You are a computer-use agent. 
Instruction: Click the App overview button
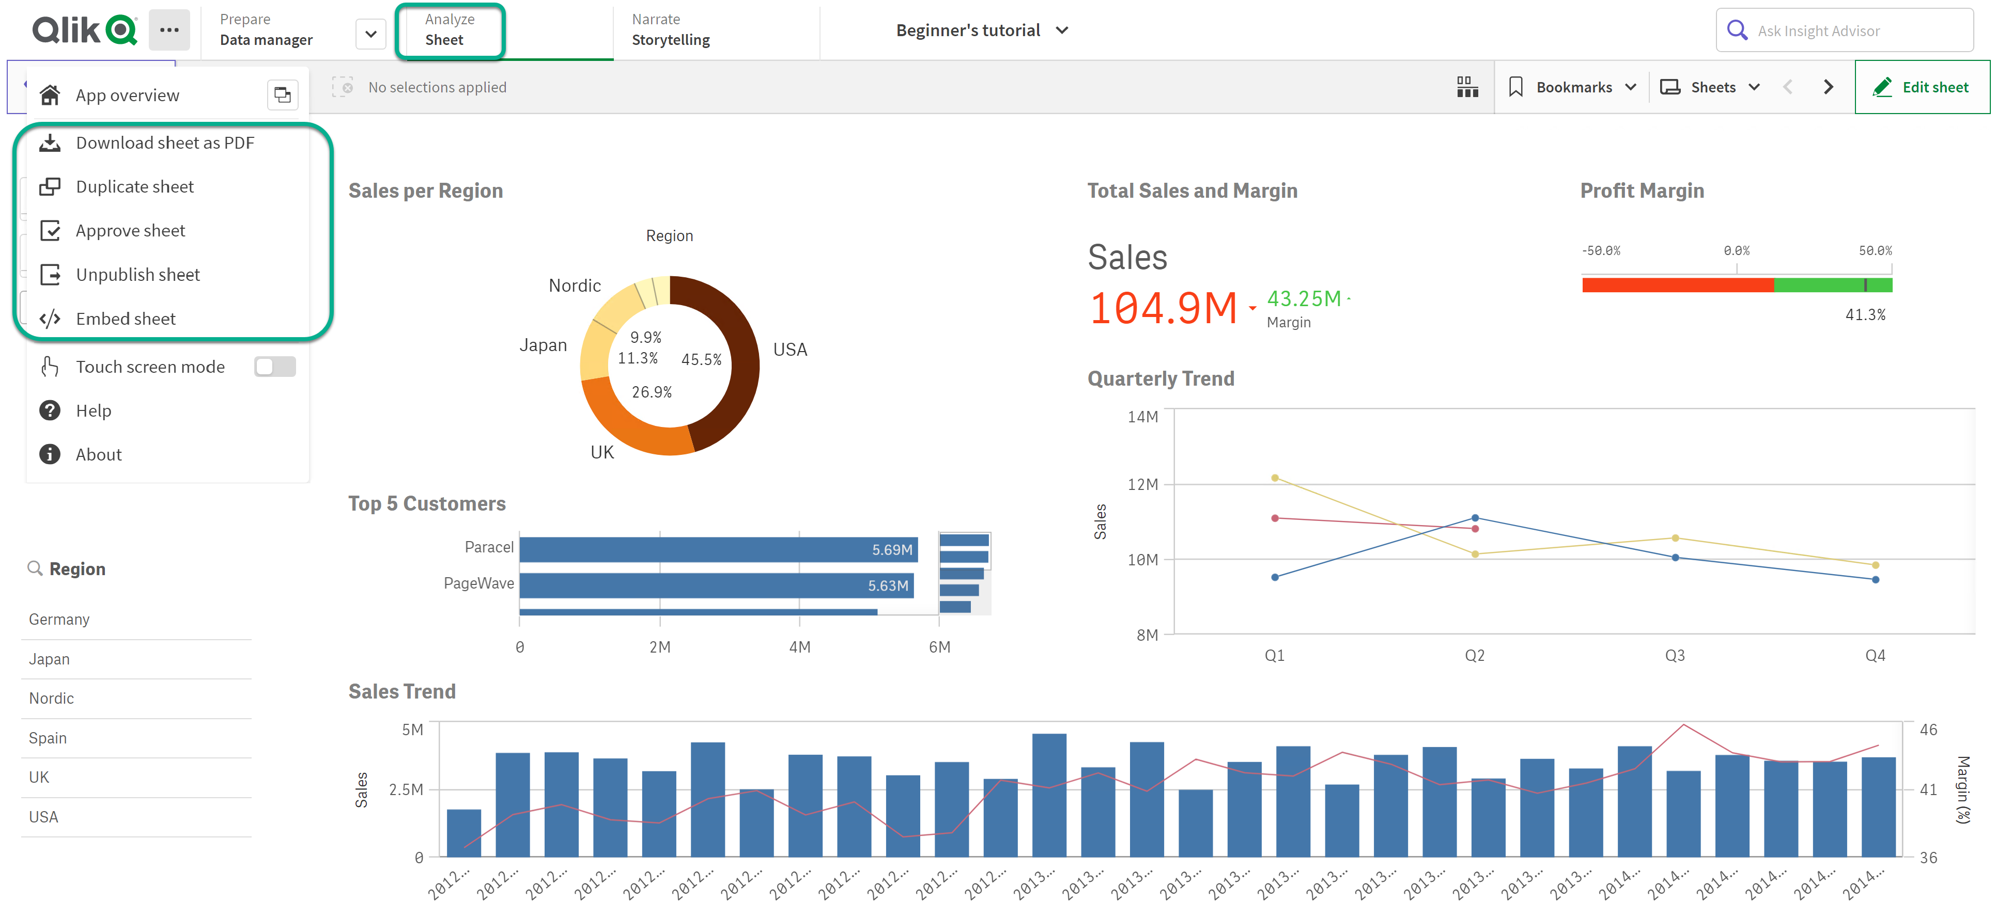tap(126, 93)
